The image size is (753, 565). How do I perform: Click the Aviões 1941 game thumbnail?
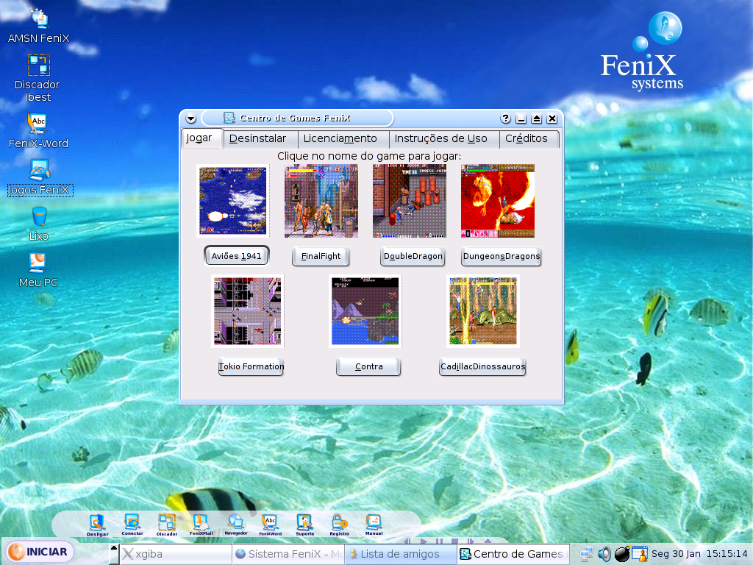pos(233,200)
